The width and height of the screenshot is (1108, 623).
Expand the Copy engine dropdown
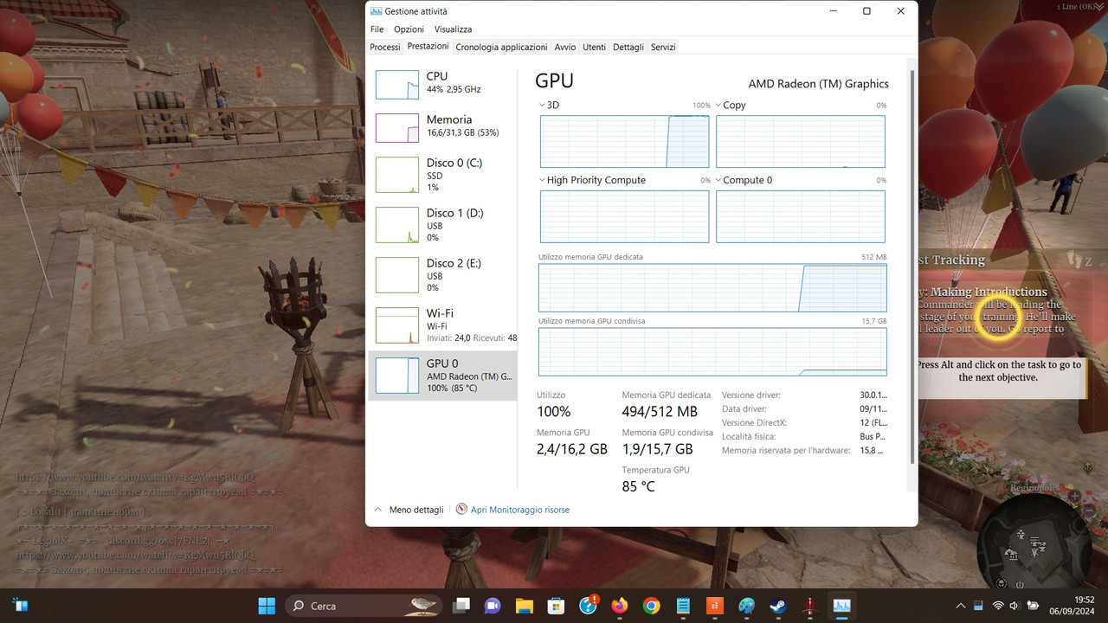click(x=717, y=105)
